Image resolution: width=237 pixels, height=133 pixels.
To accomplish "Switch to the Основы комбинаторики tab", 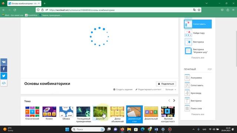I will (x=24, y=3).
